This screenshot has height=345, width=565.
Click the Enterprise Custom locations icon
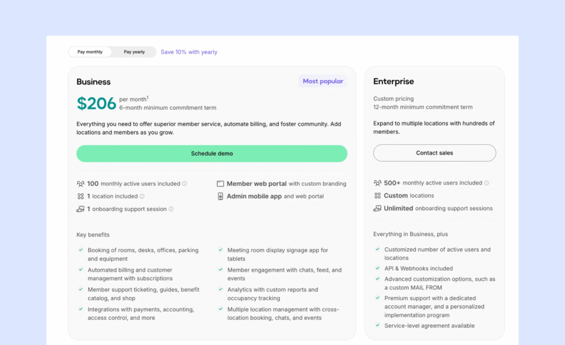(377, 195)
